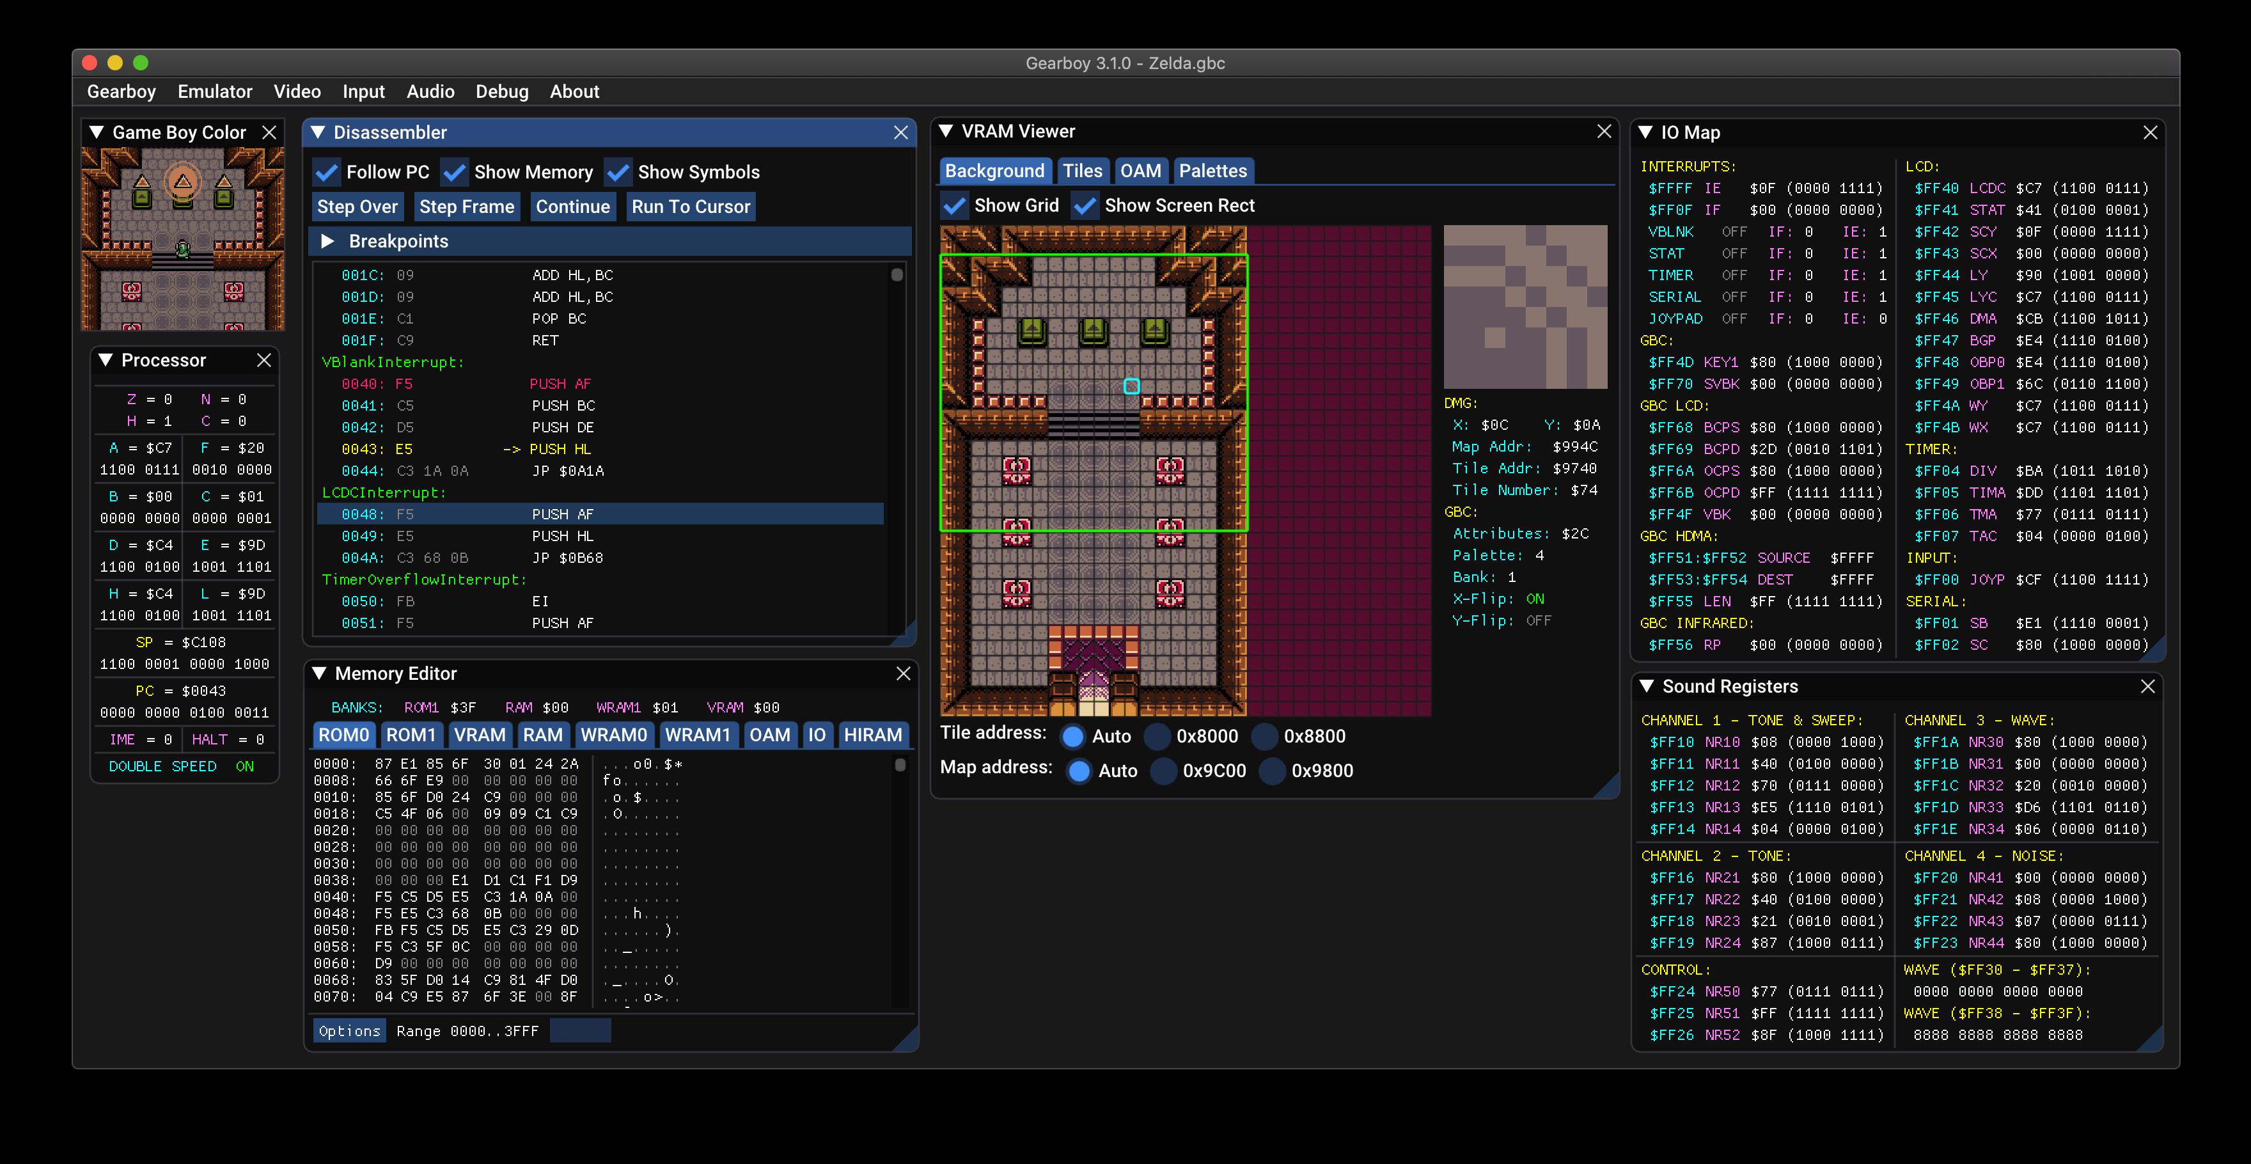Select the WRAM0 memory tab

tap(613, 735)
